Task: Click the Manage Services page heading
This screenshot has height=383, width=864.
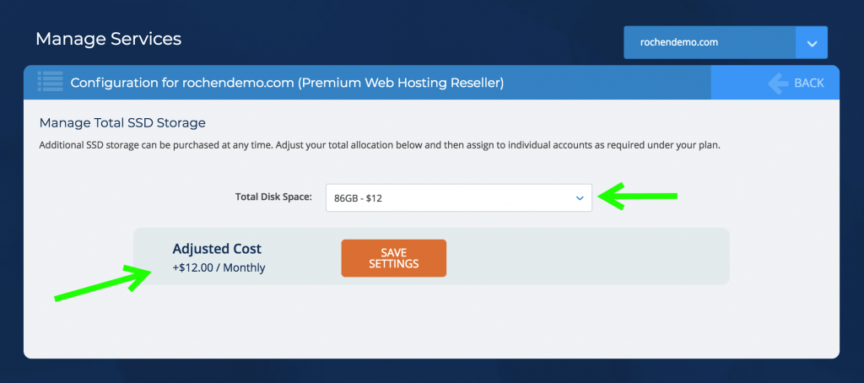Action: pyautogui.click(x=108, y=39)
